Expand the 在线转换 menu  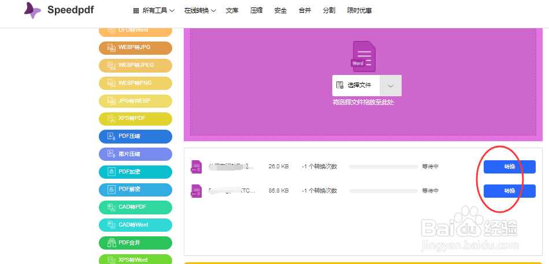click(200, 11)
